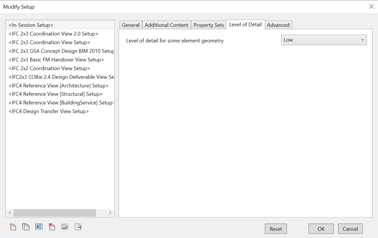
Task: Open the Advanced tab
Action: pos(278,25)
